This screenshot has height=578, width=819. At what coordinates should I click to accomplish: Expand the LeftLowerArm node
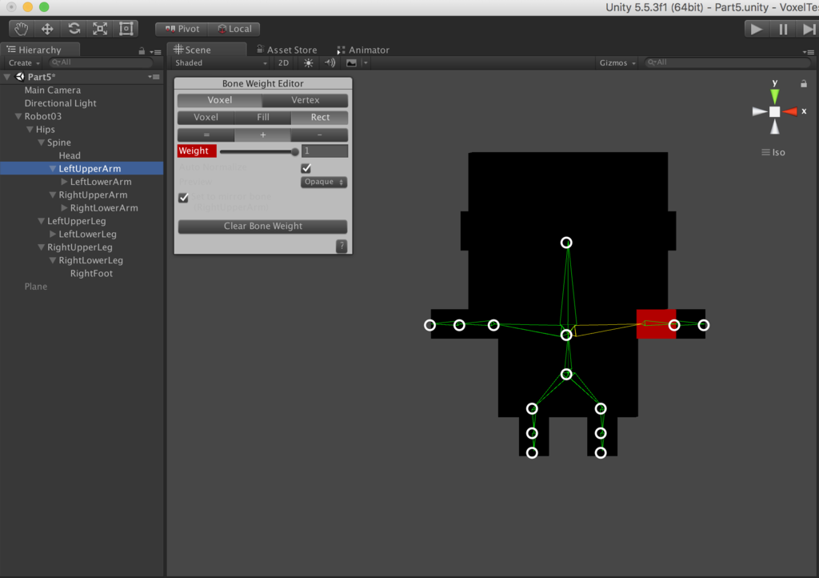64,182
